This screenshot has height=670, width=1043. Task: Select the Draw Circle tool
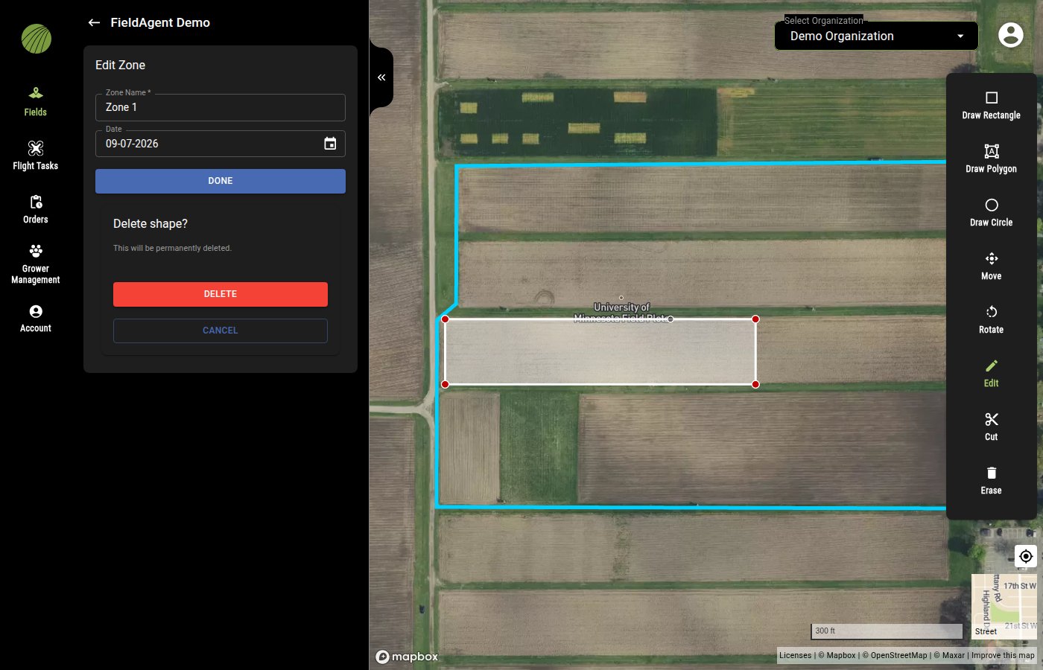click(x=991, y=213)
